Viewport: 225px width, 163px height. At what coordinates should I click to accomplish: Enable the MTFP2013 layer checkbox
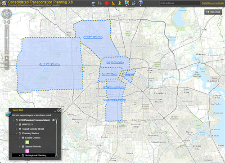tap(20, 124)
